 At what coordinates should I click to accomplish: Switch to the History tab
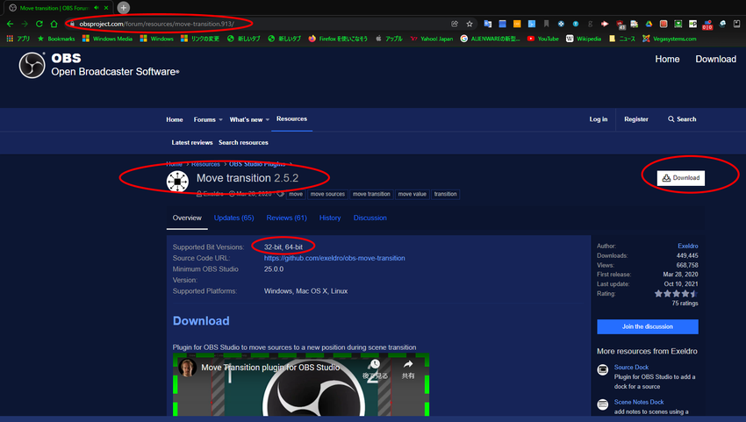(x=330, y=218)
